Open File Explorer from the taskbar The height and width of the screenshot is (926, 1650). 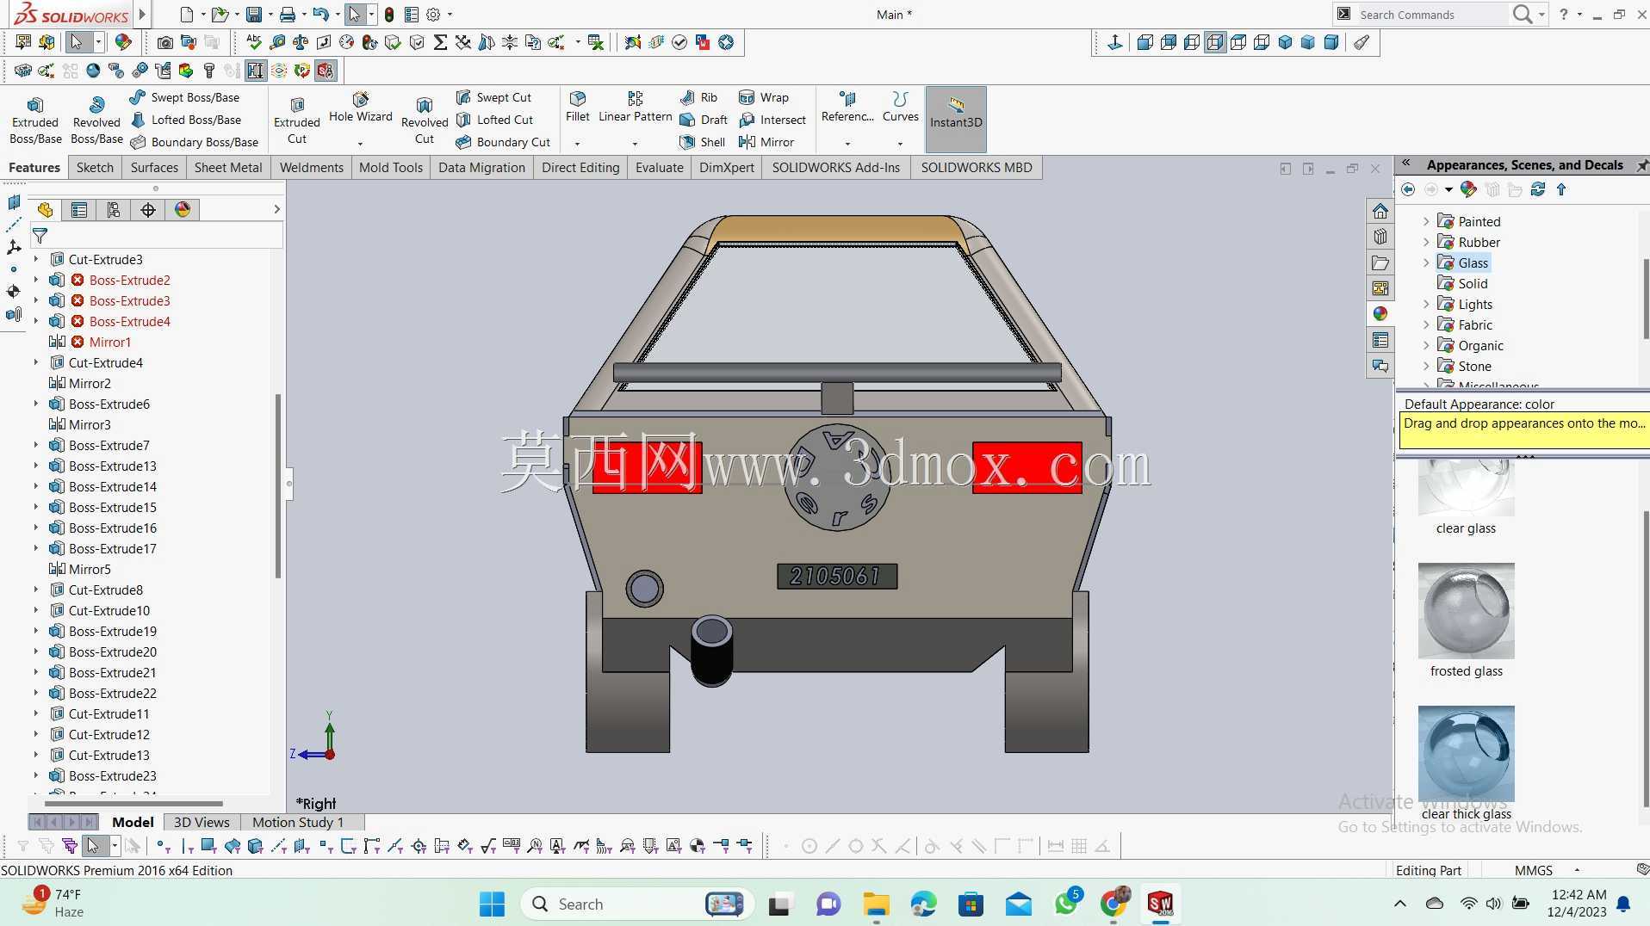click(x=876, y=904)
